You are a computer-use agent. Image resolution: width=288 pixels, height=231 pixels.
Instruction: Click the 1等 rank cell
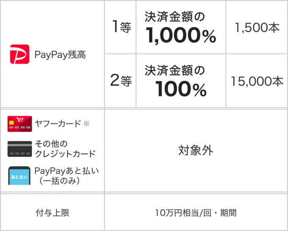coord(120,27)
